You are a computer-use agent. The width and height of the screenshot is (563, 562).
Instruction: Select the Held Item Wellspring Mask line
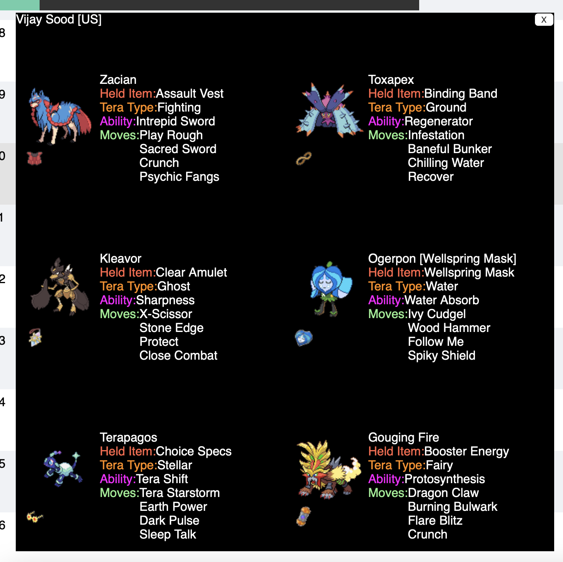point(441,272)
